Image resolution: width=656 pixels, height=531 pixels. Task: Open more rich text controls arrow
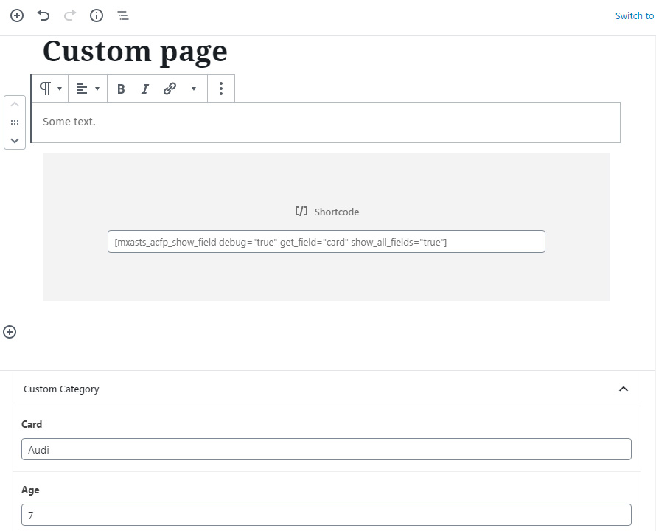point(194,88)
